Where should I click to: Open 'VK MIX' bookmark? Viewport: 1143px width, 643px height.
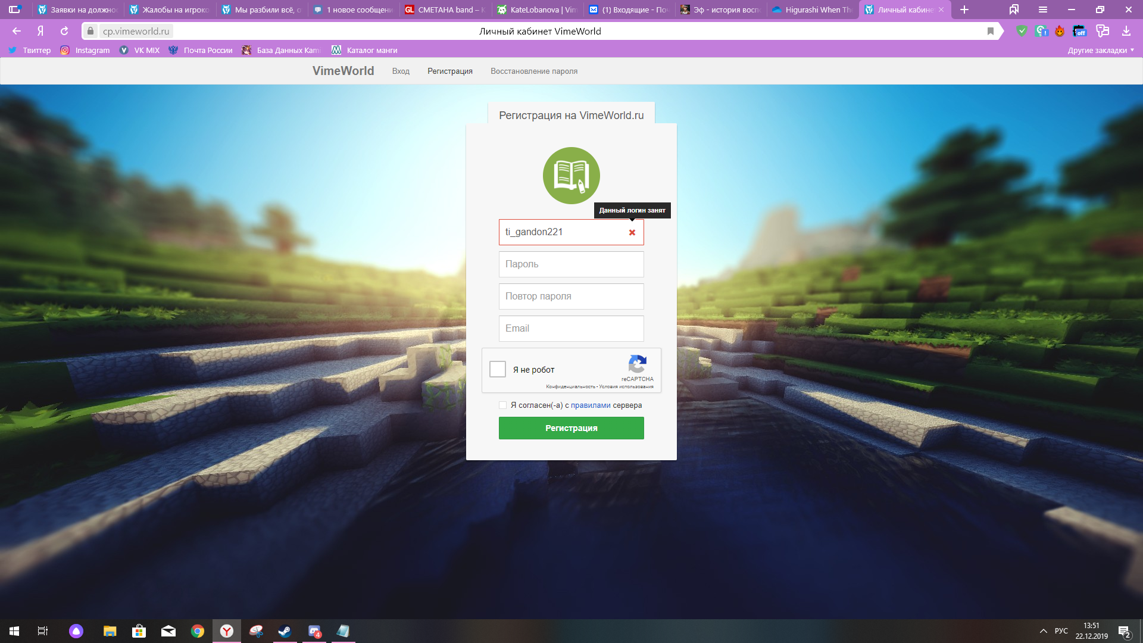[x=140, y=51]
